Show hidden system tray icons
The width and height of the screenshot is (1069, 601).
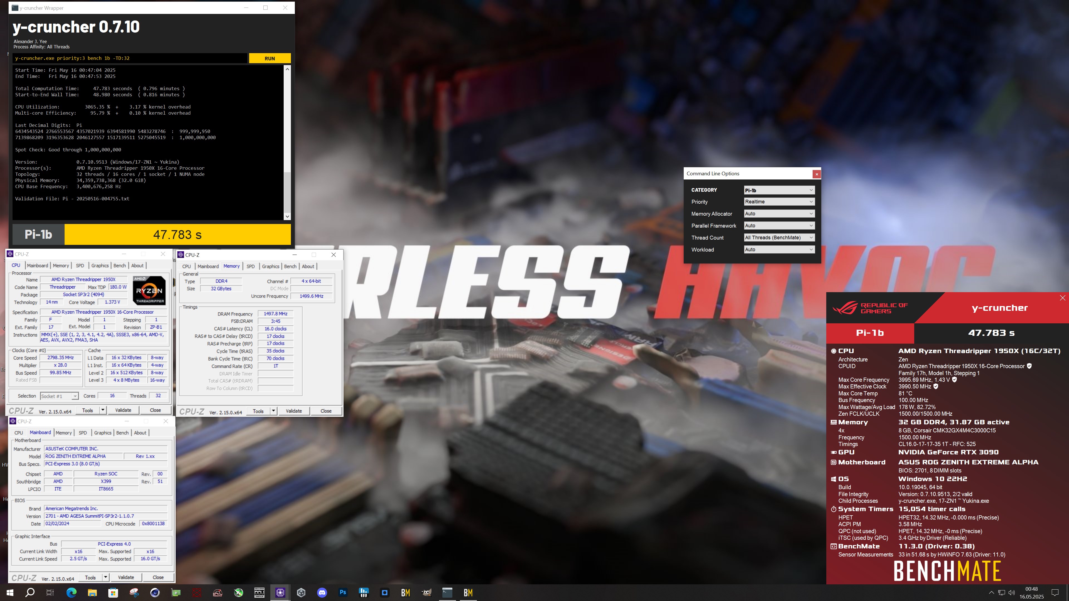click(991, 593)
